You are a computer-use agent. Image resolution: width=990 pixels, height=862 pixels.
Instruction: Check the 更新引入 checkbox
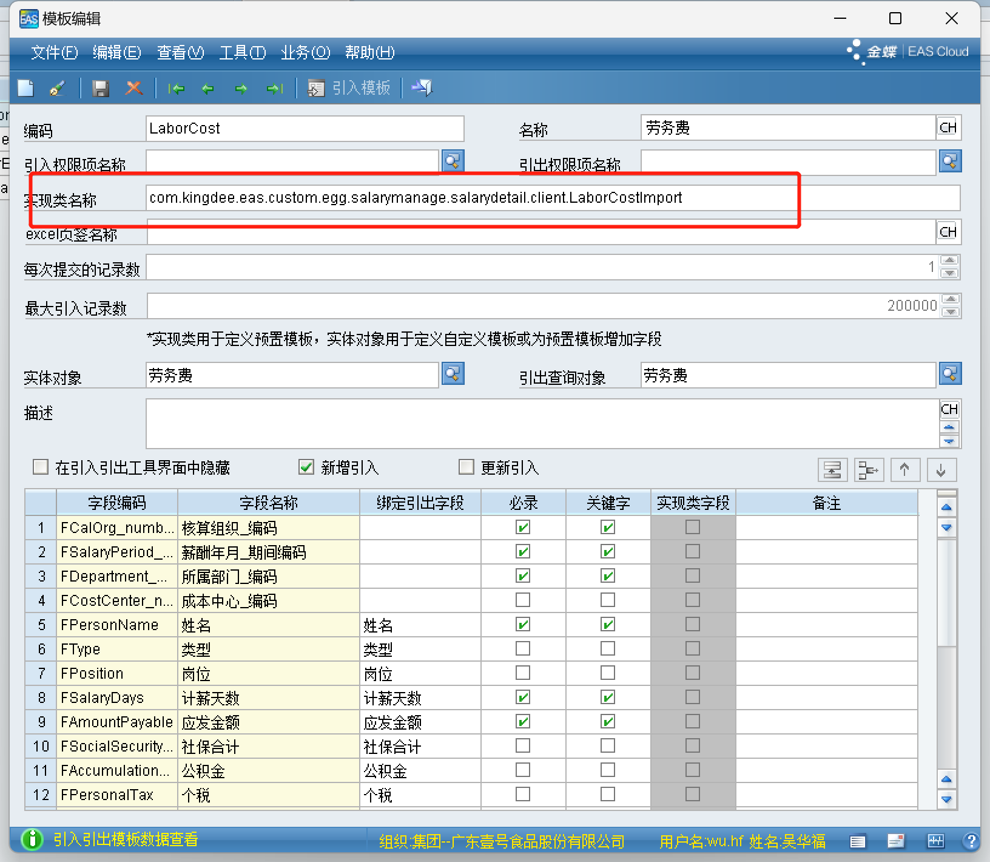point(466,467)
